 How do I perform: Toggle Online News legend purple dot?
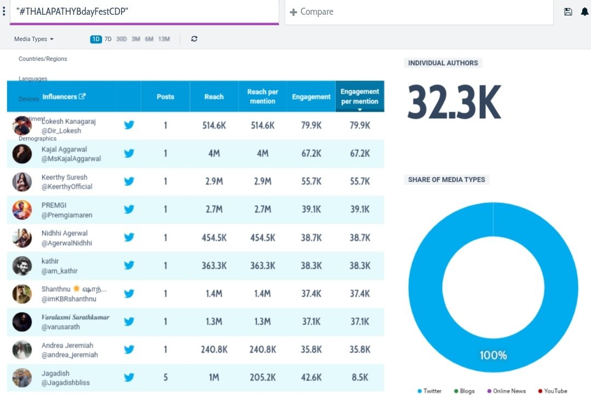489,391
